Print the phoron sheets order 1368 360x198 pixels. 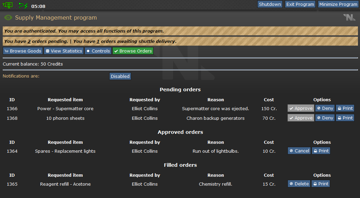pos(345,118)
